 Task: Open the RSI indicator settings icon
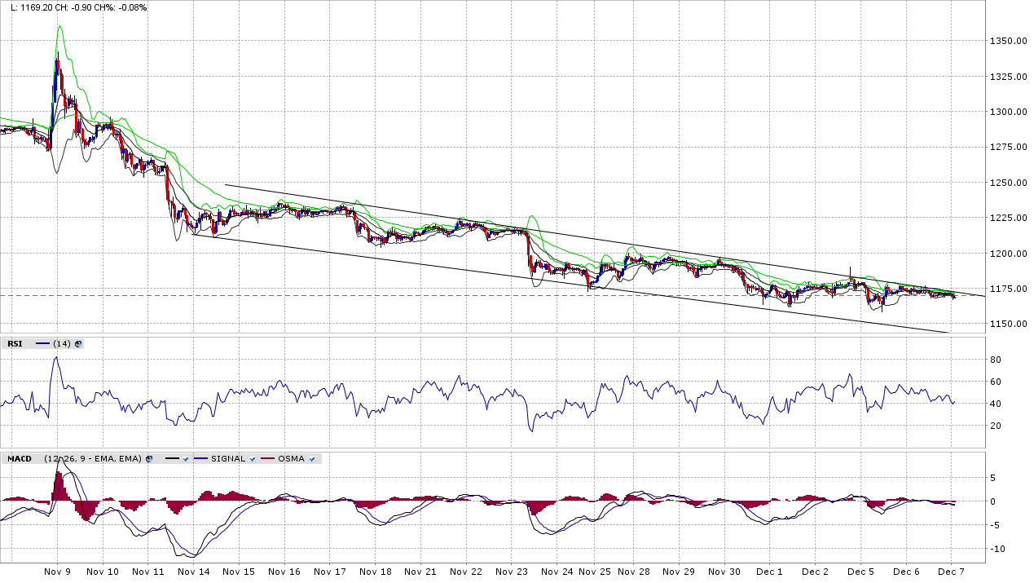coord(78,344)
